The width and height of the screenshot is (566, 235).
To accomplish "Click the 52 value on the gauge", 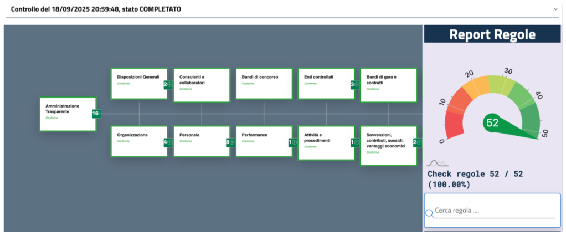I will click(x=492, y=122).
